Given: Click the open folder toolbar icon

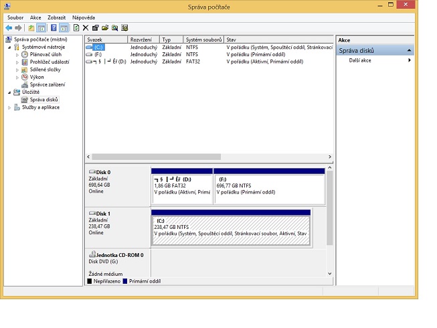Looking at the screenshot, I should coord(105,28).
